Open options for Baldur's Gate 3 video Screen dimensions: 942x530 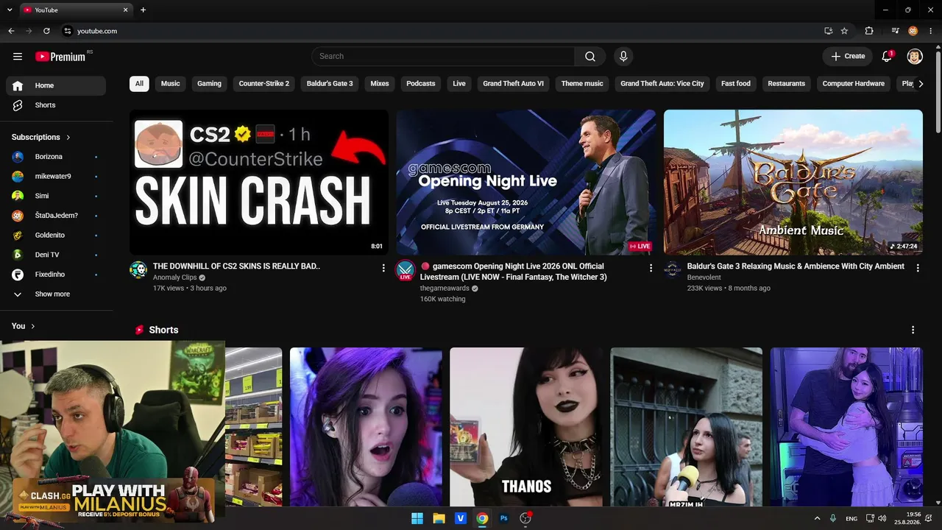pyautogui.click(x=918, y=269)
